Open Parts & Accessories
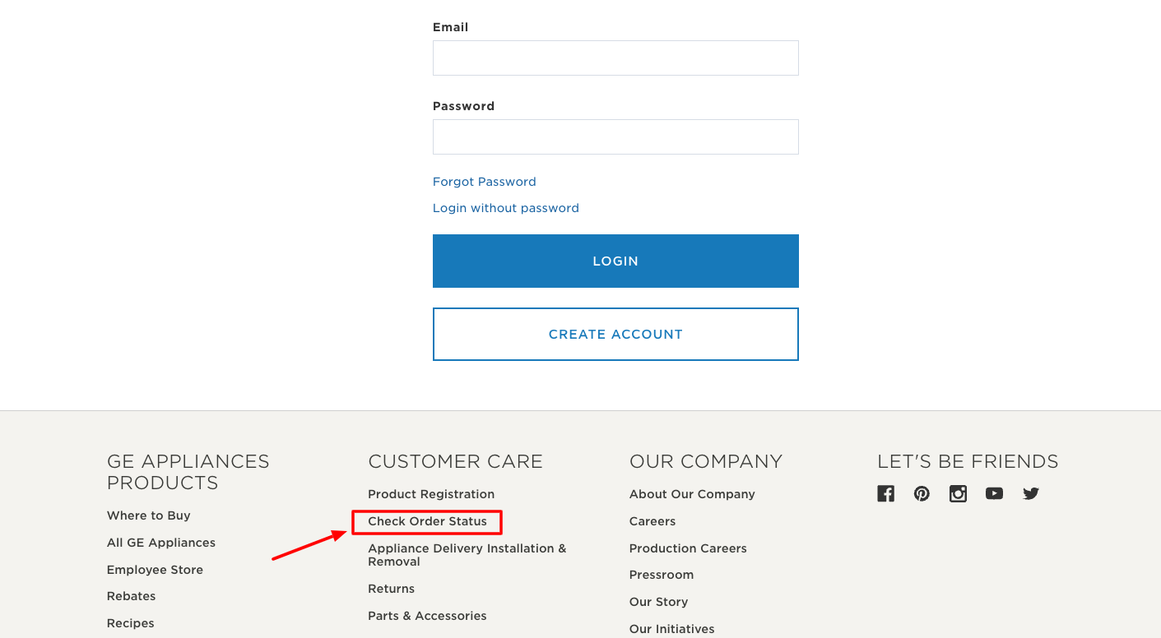Screen dimensions: 1161x638 tap(427, 615)
